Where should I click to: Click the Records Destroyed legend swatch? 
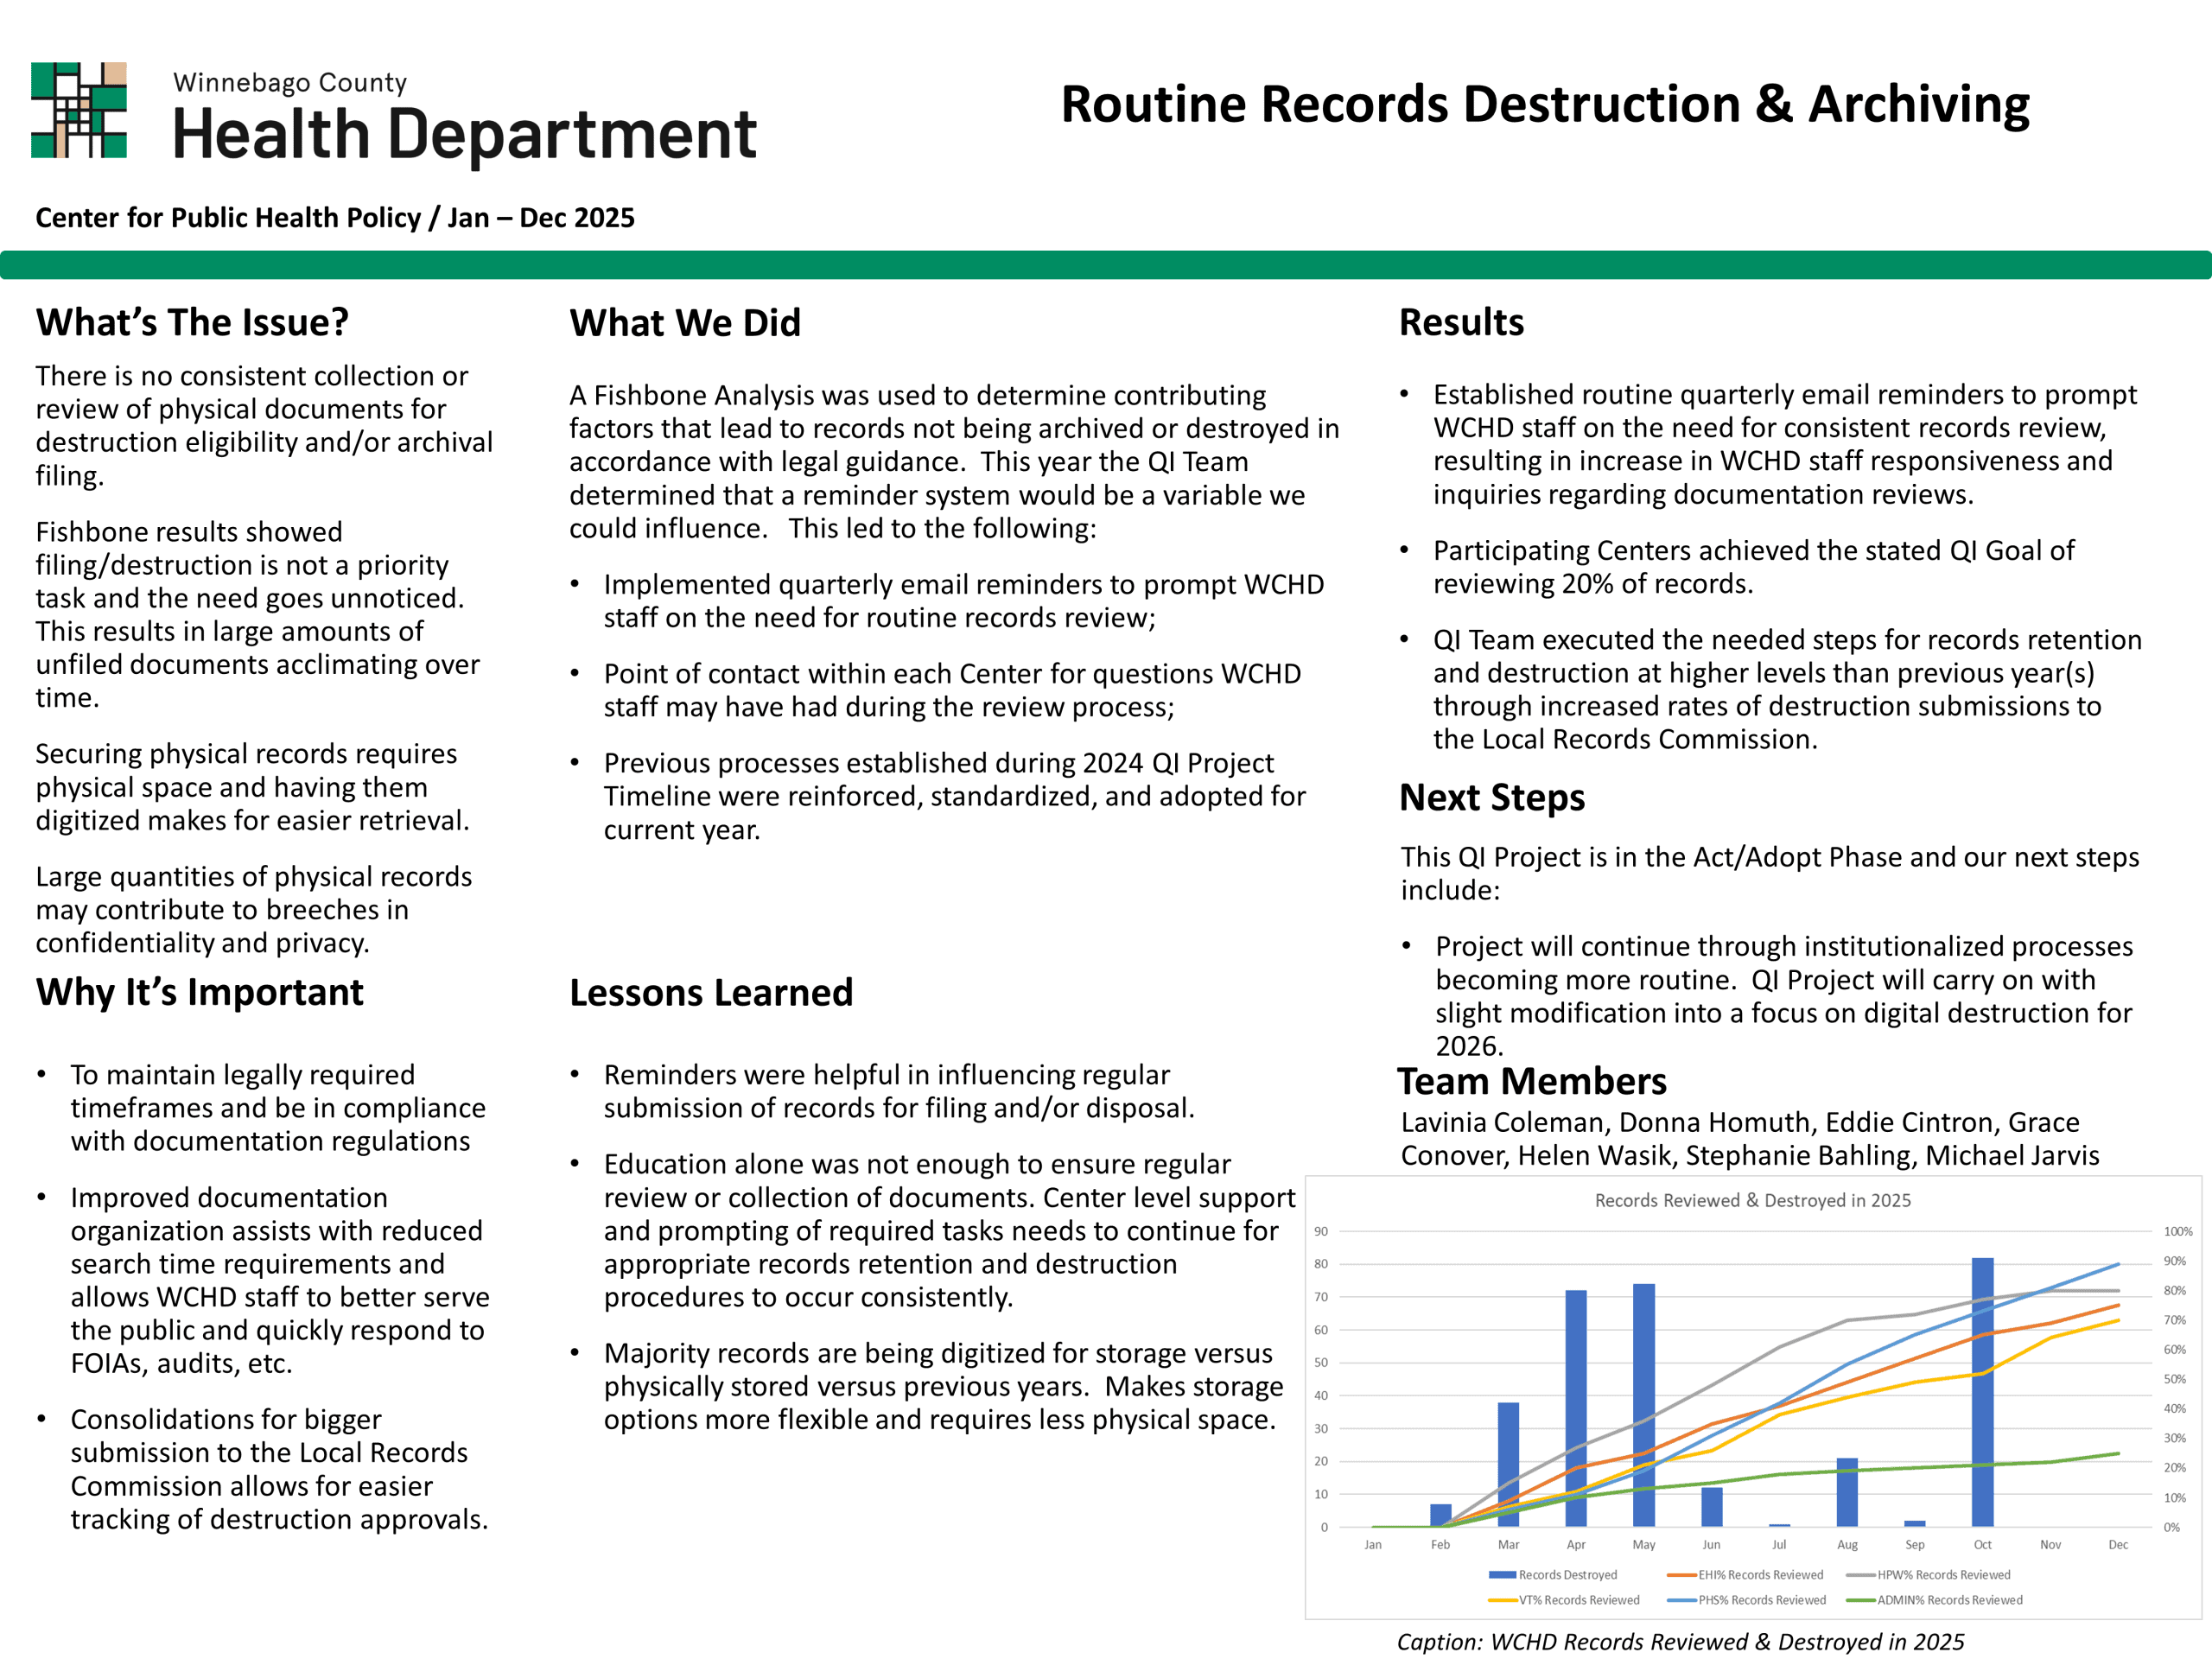coord(1502,1575)
